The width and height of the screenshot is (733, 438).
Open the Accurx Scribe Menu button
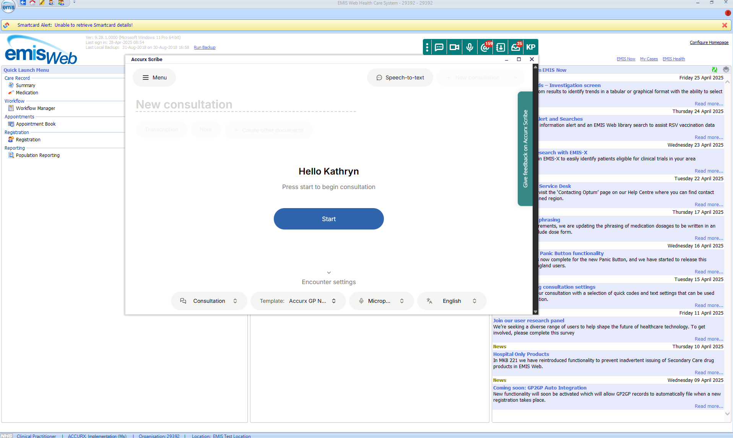coord(154,78)
